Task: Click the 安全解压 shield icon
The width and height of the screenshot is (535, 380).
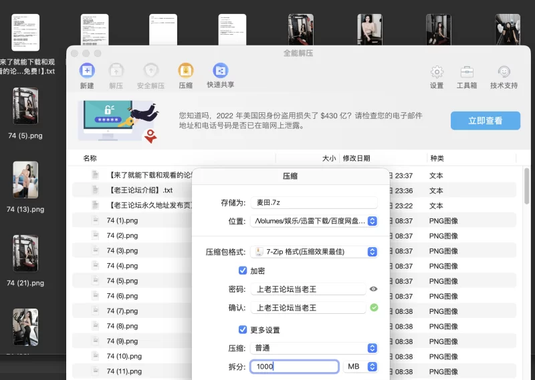Action: (150, 70)
